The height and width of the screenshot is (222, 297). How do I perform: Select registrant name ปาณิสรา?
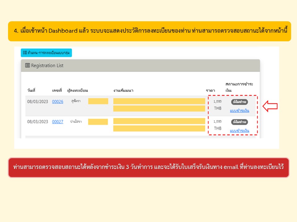tap(76, 121)
